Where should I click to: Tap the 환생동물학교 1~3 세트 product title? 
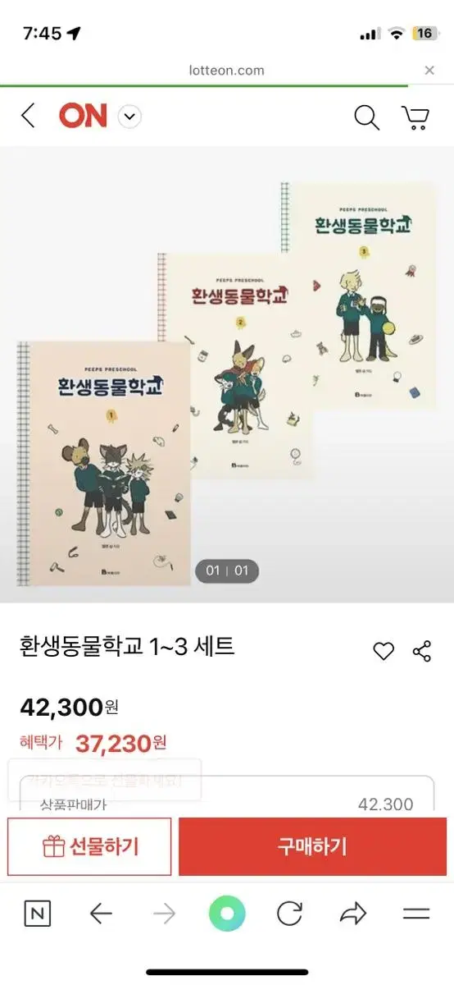(x=127, y=647)
